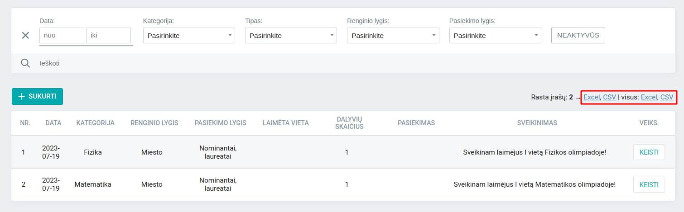Image resolution: width=684 pixels, height=212 pixels.
Task: Click the X clear filters icon
Action: point(25,35)
